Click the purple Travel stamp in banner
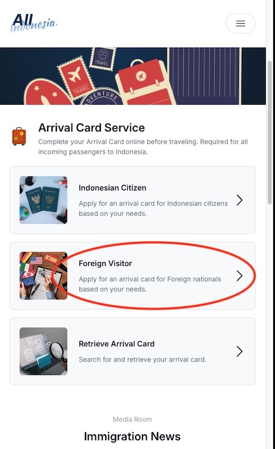 [103, 58]
